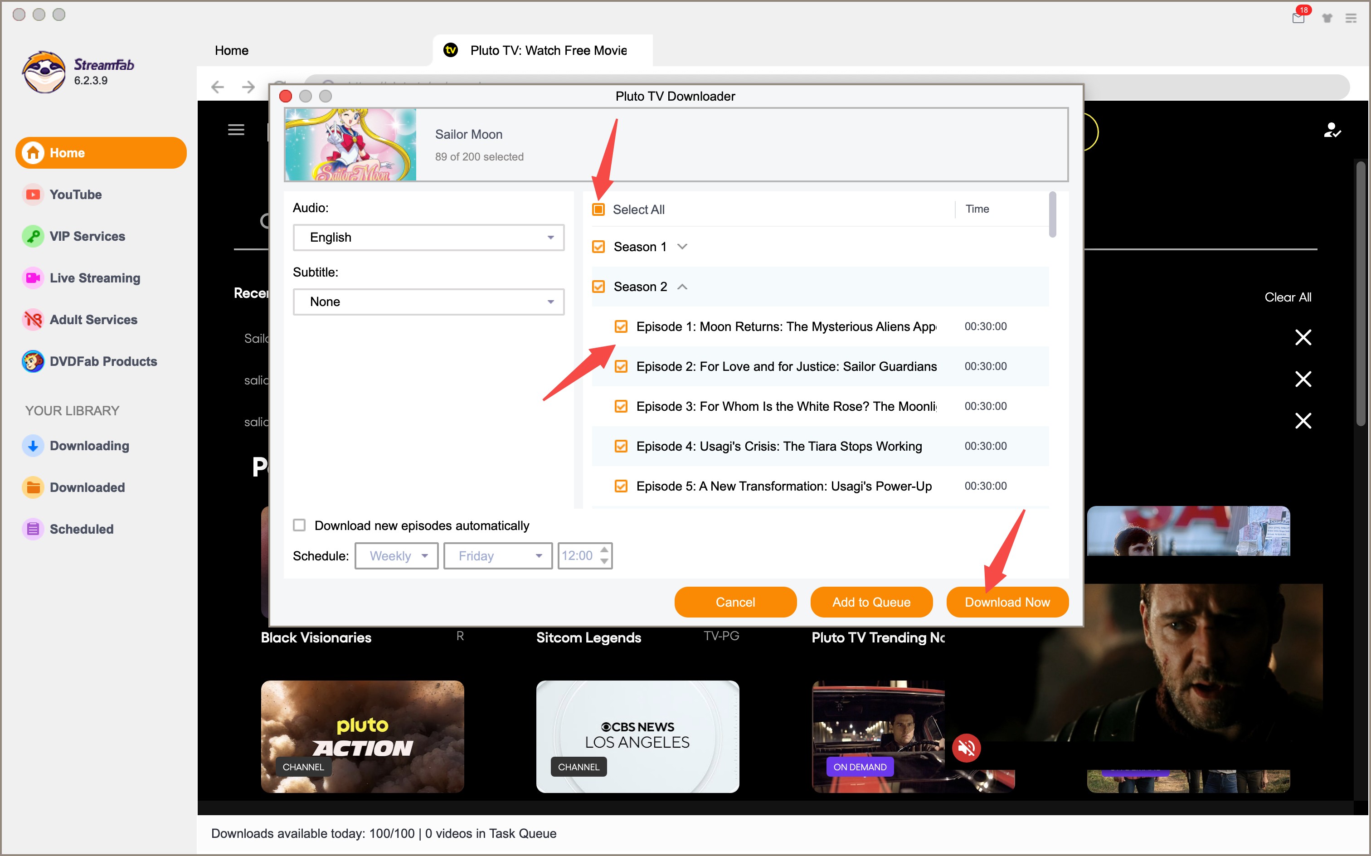Viewport: 1371px width, 856px height.
Task: Open CBS News Los Angeles channel thumbnail
Action: [x=637, y=737]
